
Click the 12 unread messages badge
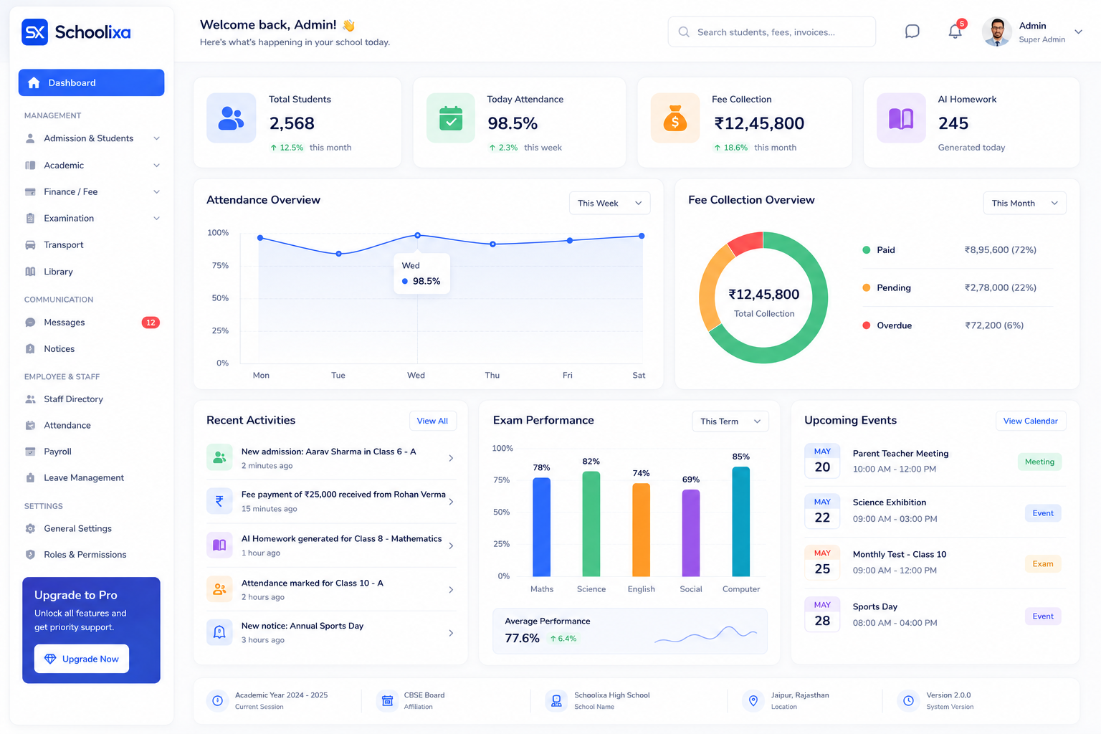[151, 323]
